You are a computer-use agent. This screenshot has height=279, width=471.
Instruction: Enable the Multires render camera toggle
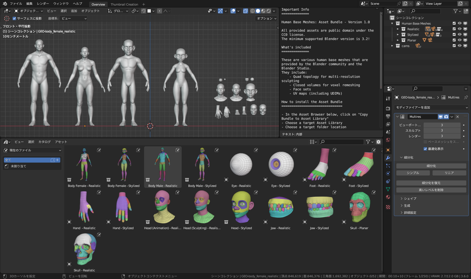pyautogui.click(x=446, y=117)
